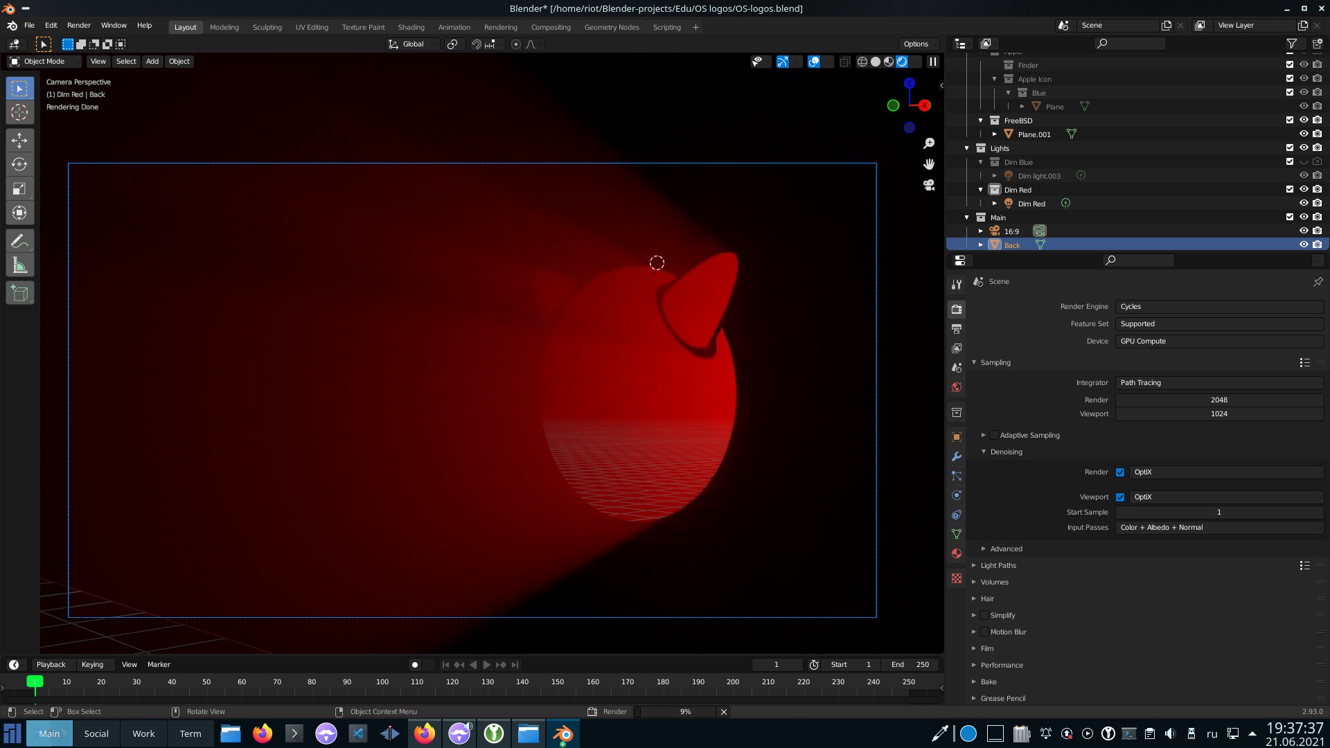The image size is (1330, 748).
Task: Enable the Simplify checkbox
Action: (984, 615)
